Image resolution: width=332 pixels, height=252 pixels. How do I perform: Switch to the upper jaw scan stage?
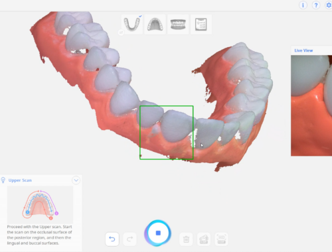(155, 24)
